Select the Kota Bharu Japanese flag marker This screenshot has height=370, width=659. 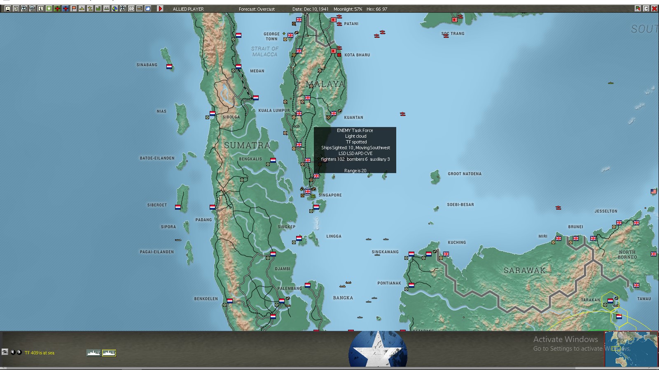333,51
